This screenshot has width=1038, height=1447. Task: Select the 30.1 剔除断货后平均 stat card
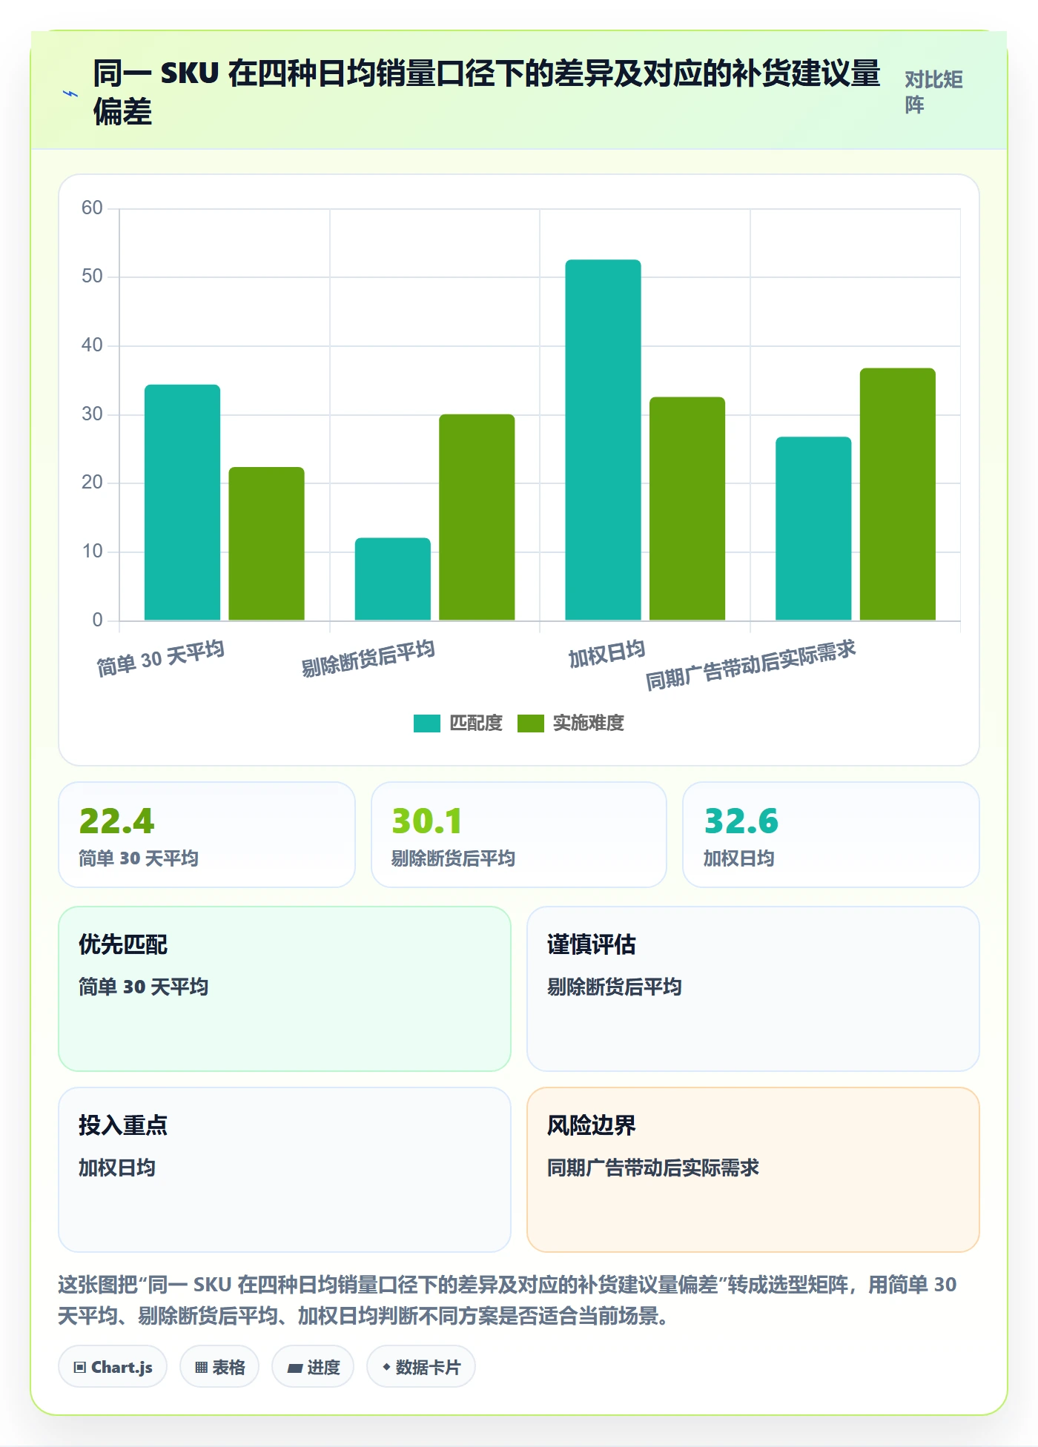tap(519, 835)
